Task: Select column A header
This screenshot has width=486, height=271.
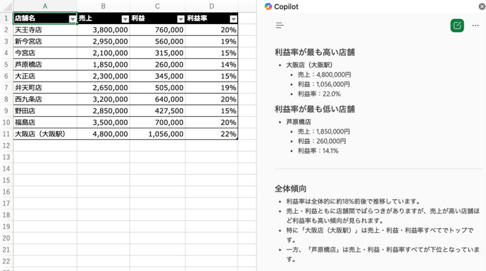Action: (45, 6)
